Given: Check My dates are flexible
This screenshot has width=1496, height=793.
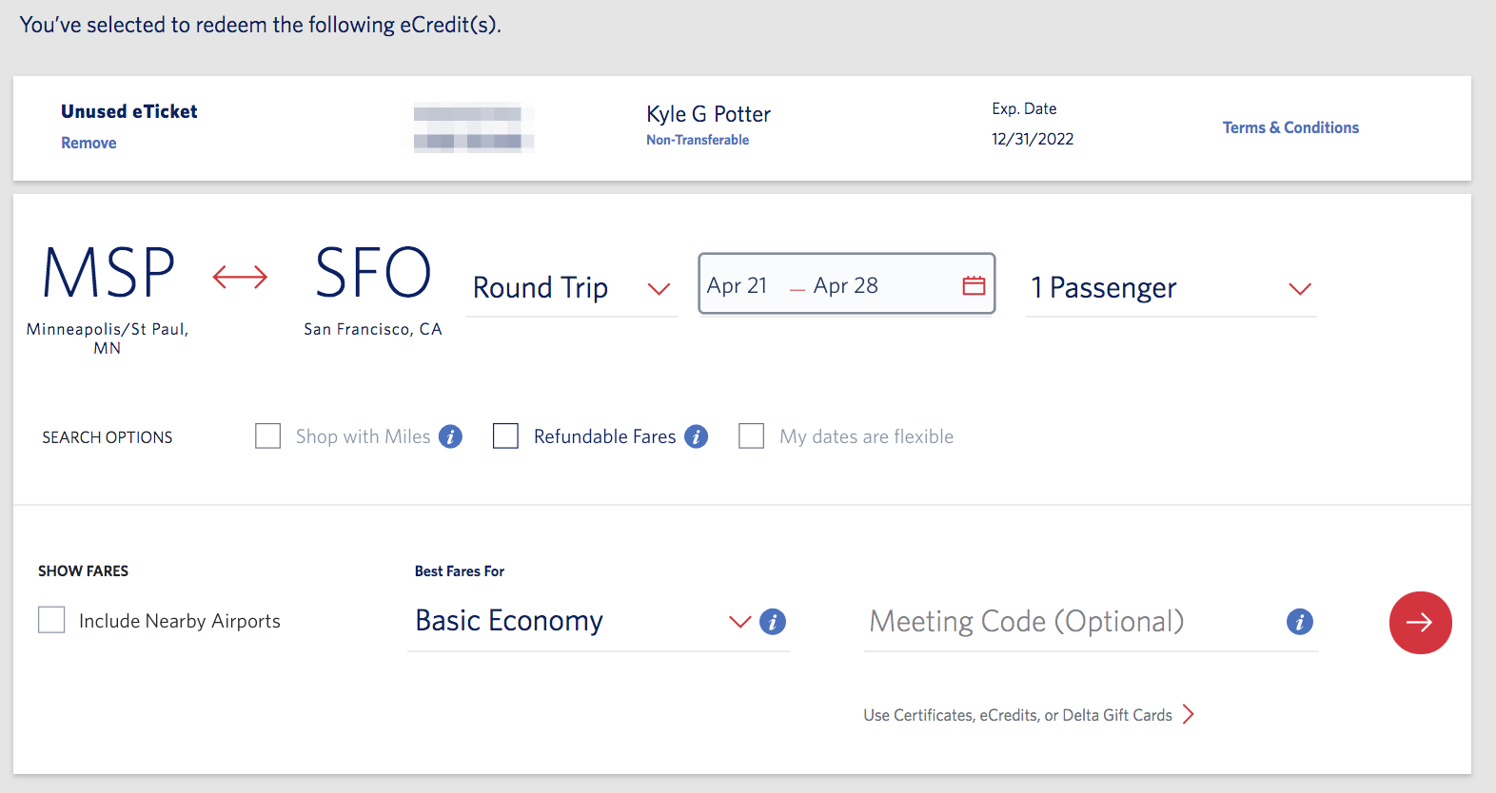Looking at the screenshot, I should (x=751, y=435).
